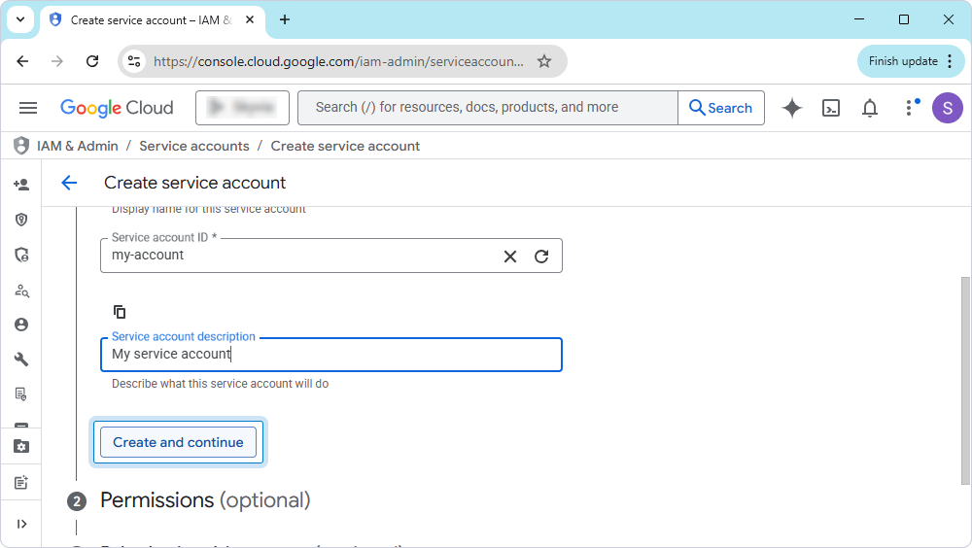Open the wrench icon in the sidebar
The width and height of the screenshot is (972, 548).
(x=21, y=360)
